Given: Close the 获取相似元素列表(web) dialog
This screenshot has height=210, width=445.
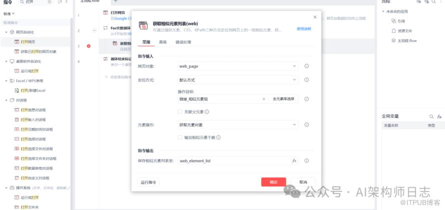Looking at the screenshot, I should click(315, 17).
